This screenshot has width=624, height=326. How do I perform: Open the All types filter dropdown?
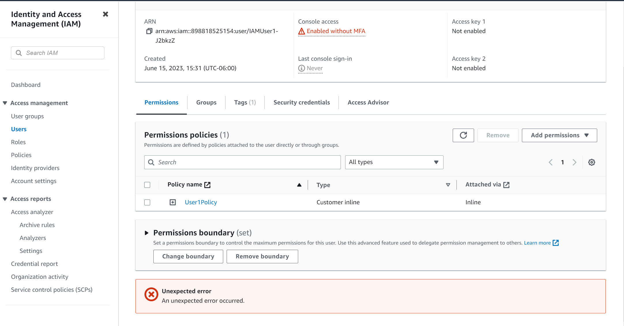pos(394,162)
